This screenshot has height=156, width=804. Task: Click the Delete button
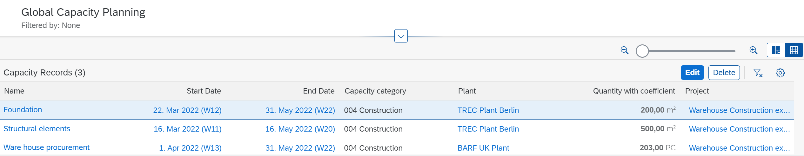tap(724, 73)
